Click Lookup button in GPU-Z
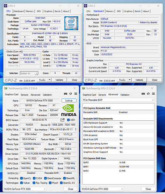The width and height of the screenshot is (165, 194). (69, 100)
